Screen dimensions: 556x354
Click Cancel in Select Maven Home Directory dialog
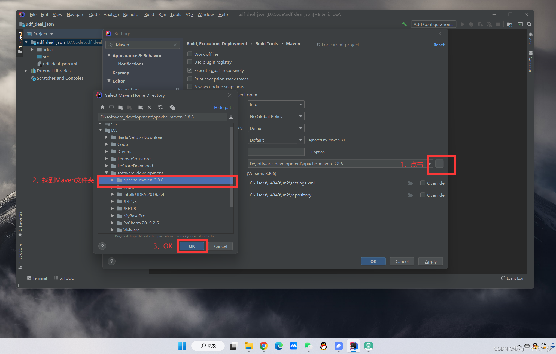tap(220, 246)
